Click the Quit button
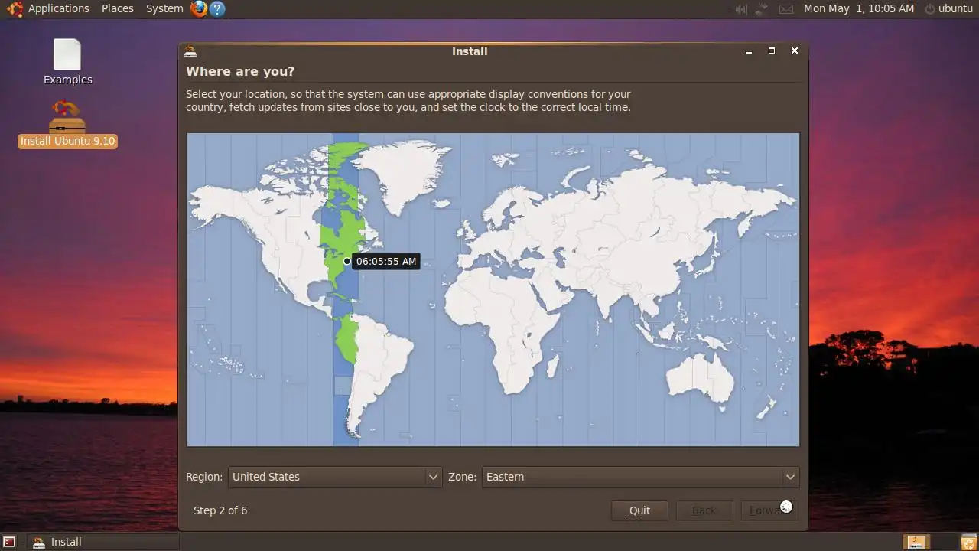This screenshot has height=551, width=979. [x=639, y=510]
